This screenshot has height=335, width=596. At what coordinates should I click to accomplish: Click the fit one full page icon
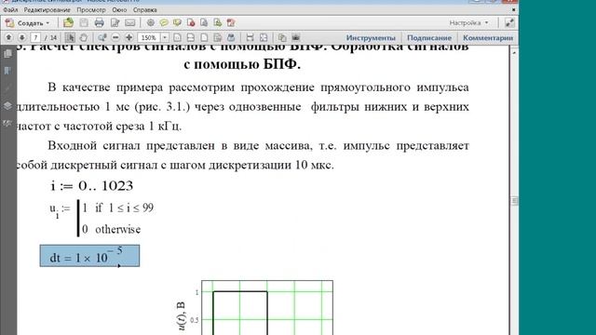204,37
